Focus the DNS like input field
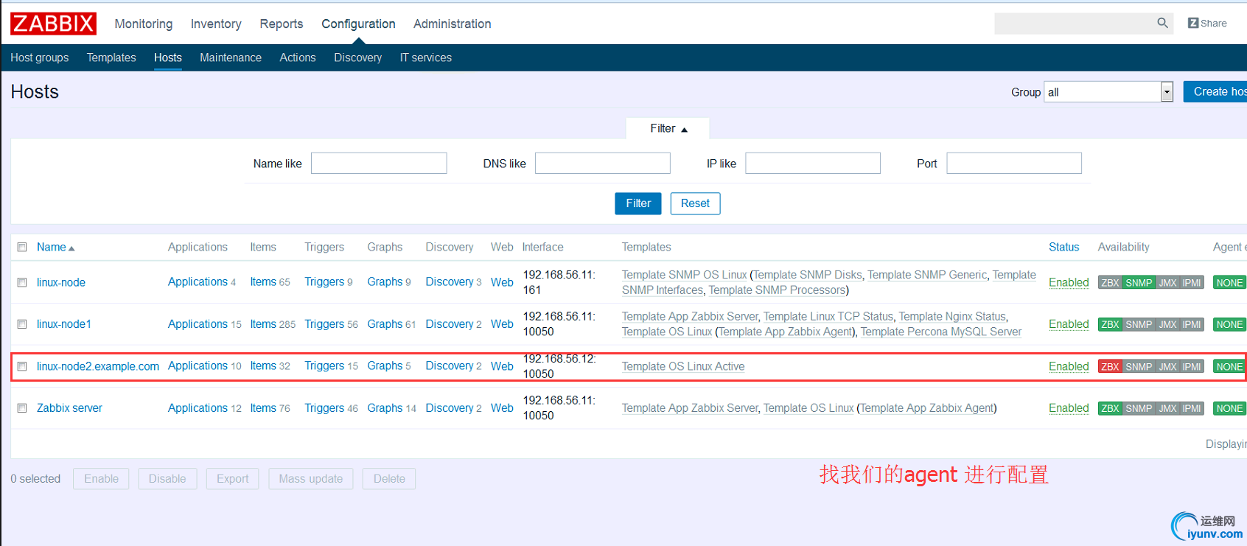Image resolution: width=1247 pixels, height=546 pixels. (x=603, y=164)
